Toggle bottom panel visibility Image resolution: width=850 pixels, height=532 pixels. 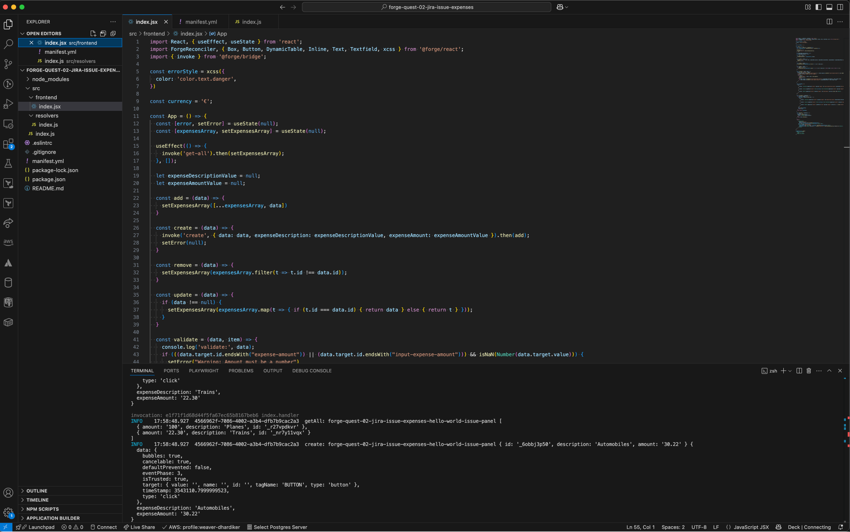point(829,7)
